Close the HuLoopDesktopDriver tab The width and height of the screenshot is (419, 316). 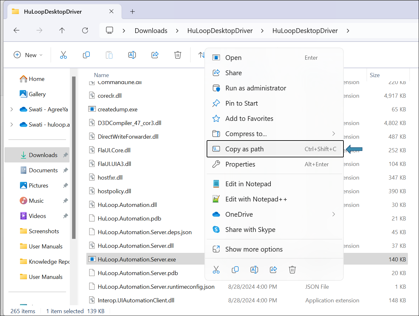click(111, 11)
